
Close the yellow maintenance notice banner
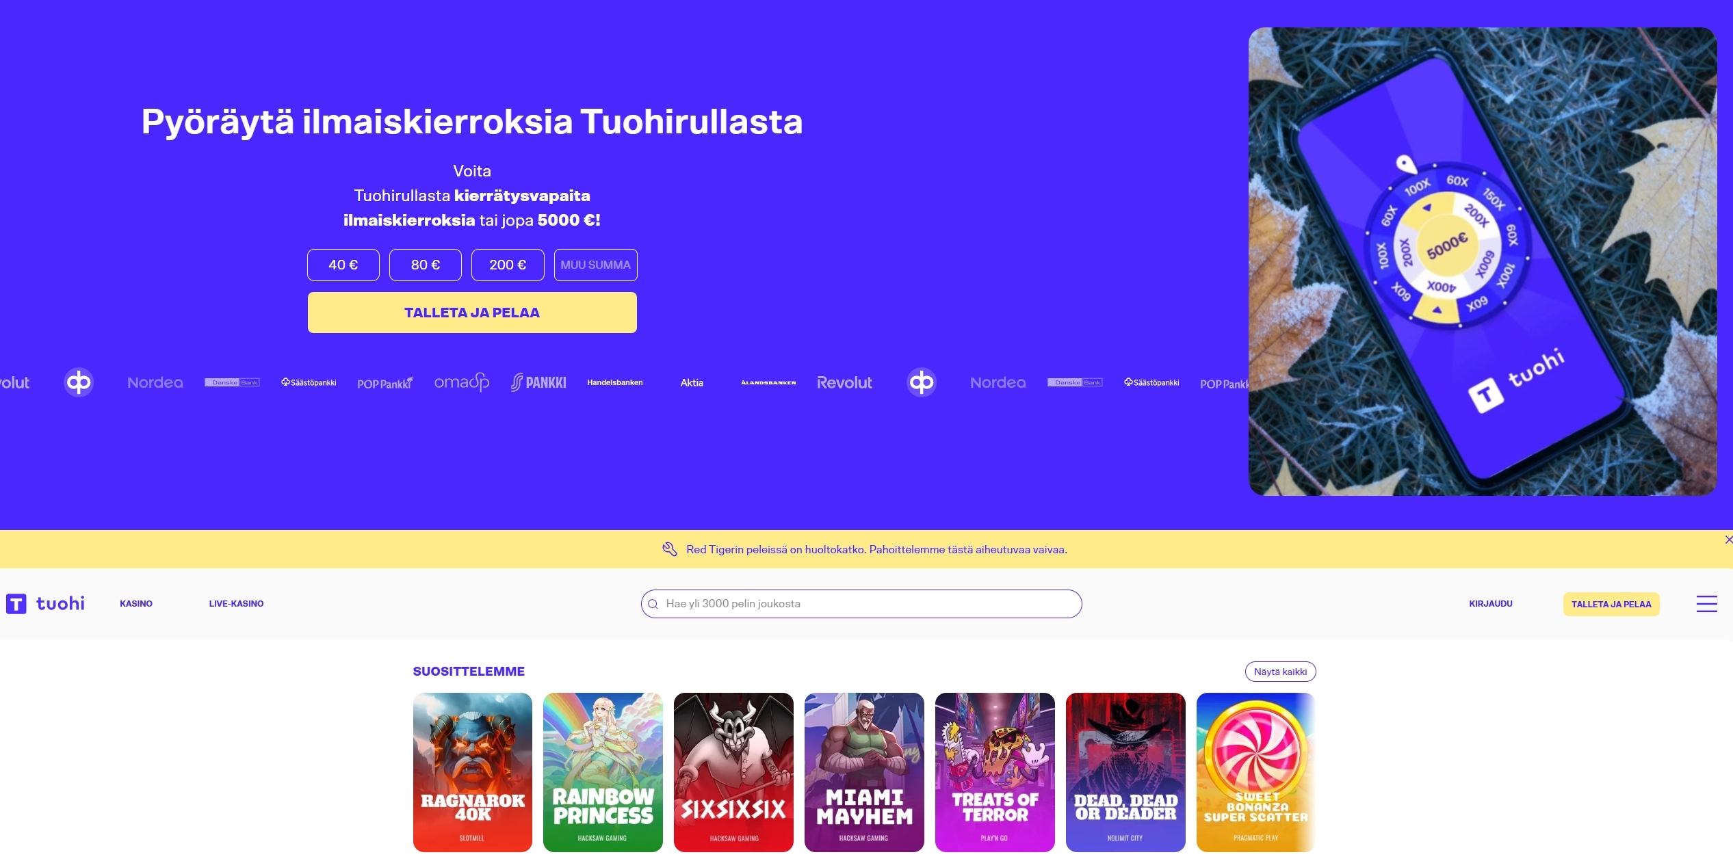(1728, 540)
